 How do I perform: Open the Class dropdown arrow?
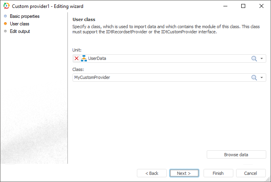[262, 78]
